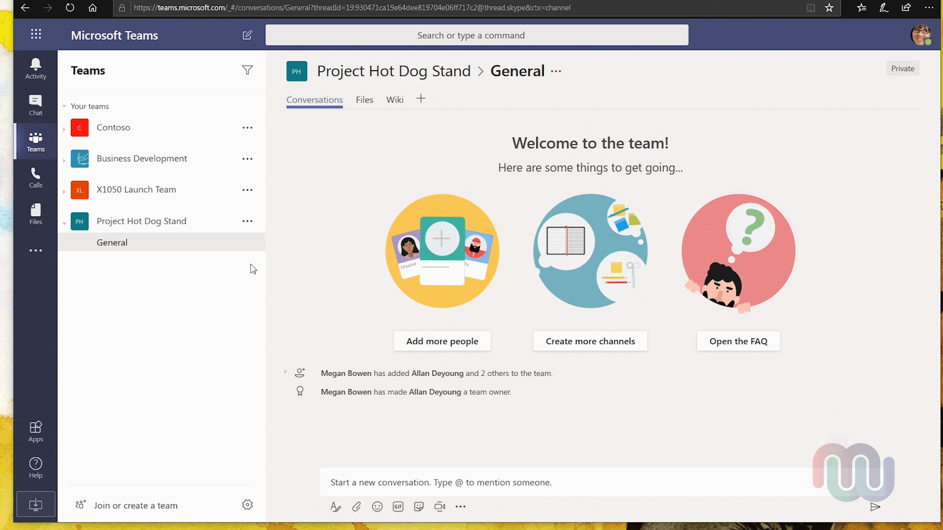Click the download desktop app icon
The image size is (943, 530).
[x=35, y=504]
